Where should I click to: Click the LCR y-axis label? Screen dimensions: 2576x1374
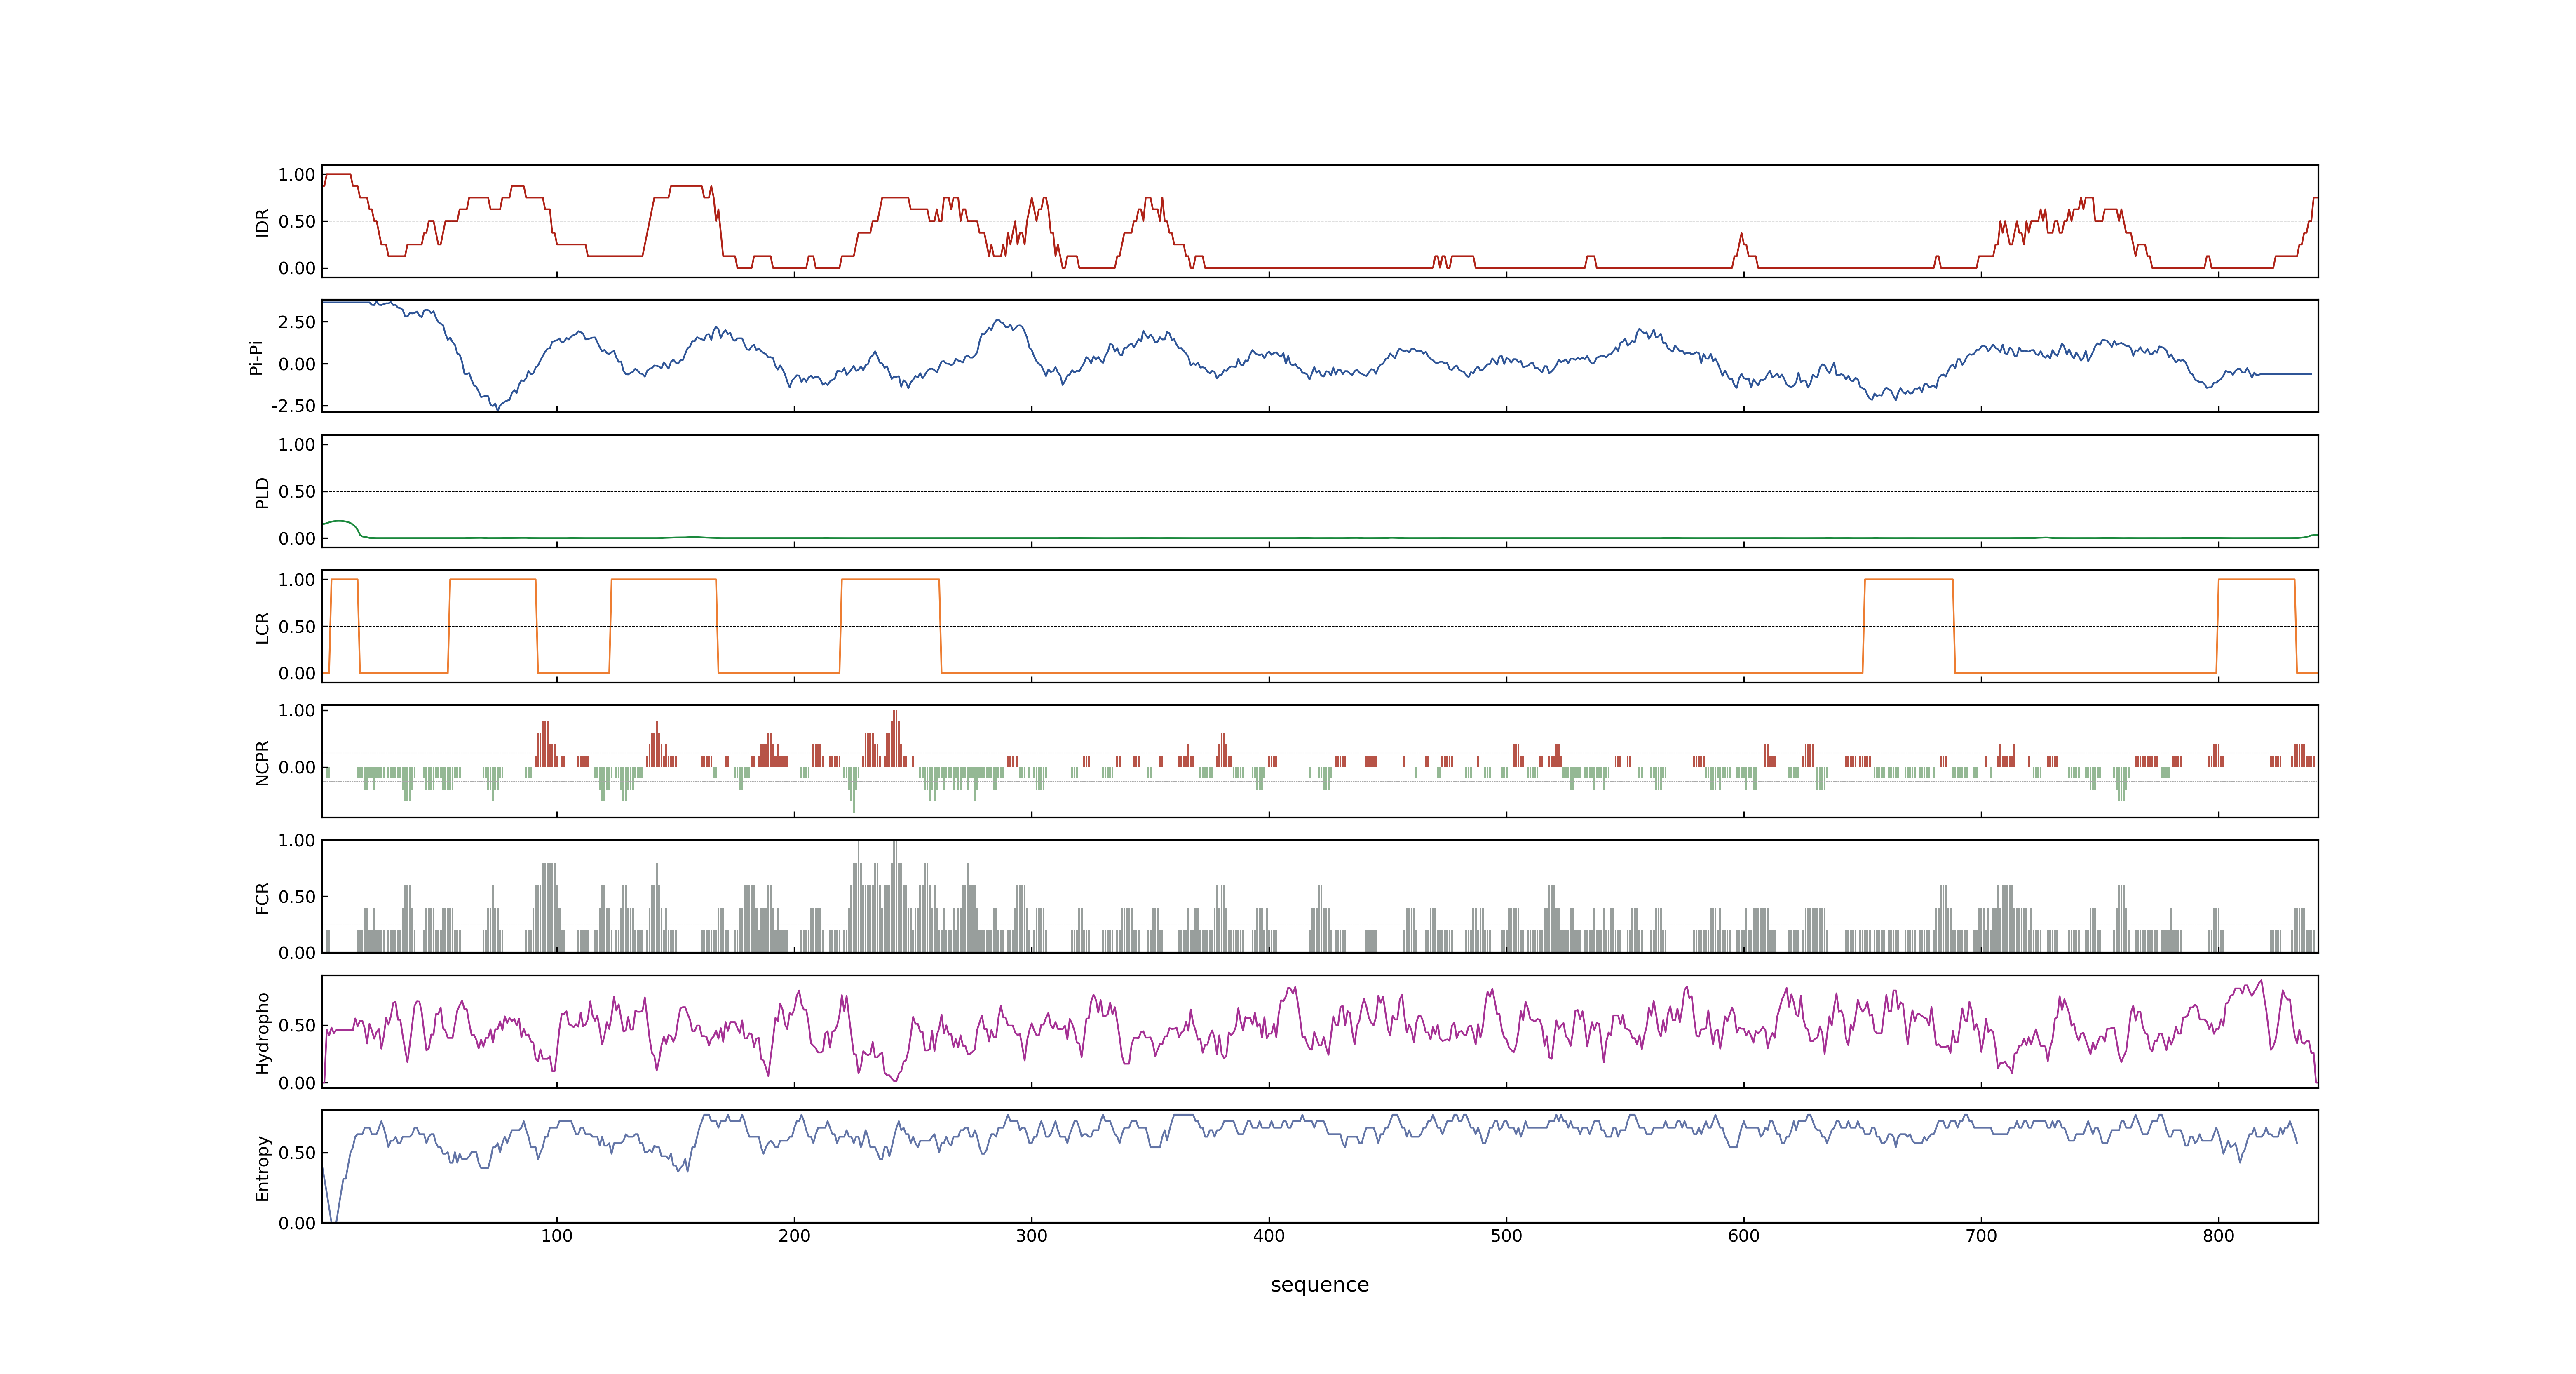(262, 627)
